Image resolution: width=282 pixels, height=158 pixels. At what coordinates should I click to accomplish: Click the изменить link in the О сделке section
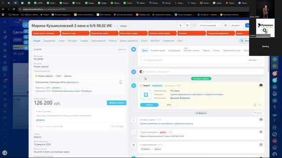coord(122,49)
